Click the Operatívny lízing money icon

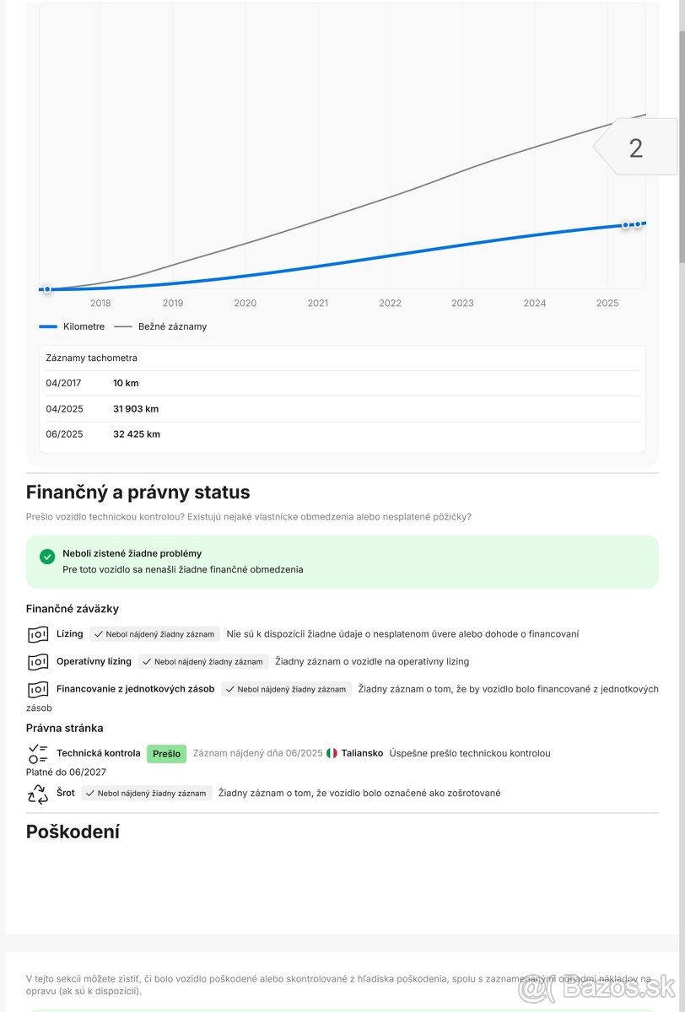tap(38, 662)
